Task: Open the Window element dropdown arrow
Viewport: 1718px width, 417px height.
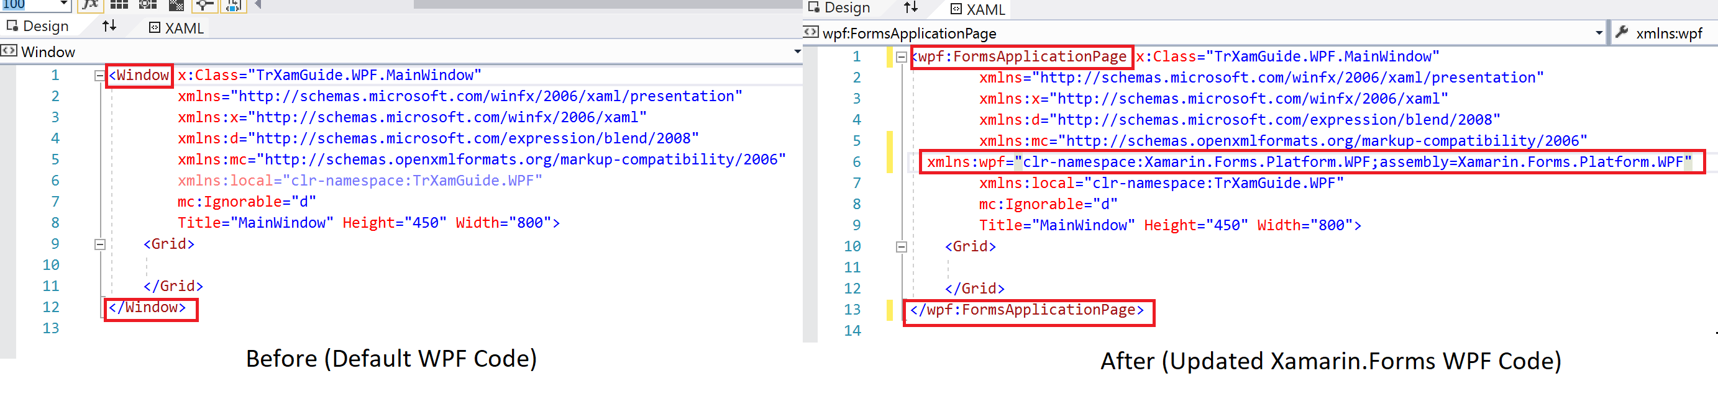Action: [797, 52]
